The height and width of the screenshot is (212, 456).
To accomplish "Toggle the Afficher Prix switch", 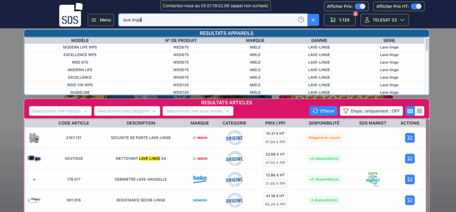I will tap(360, 6).
